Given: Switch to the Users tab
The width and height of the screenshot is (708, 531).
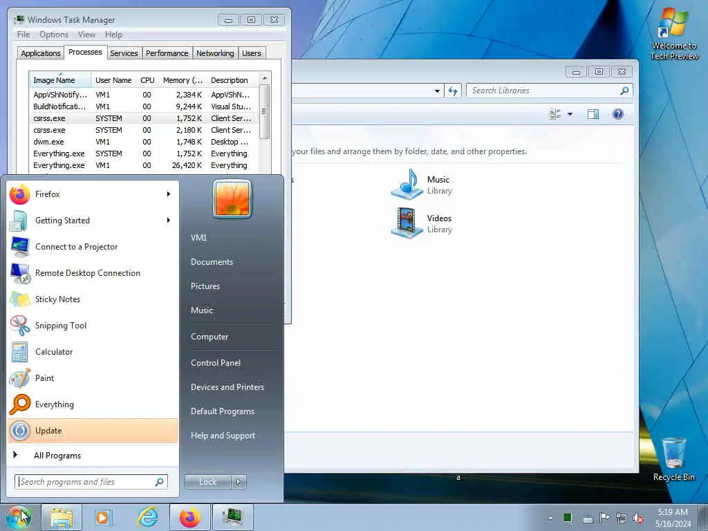Looking at the screenshot, I should point(252,53).
